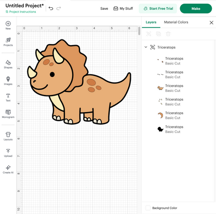Screen dimensions: 216x214
Task: Toggle the Background Color checkbox
Action: [x=148, y=208]
